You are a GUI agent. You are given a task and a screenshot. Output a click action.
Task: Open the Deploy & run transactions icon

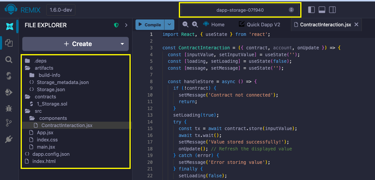[x=9, y=92]
